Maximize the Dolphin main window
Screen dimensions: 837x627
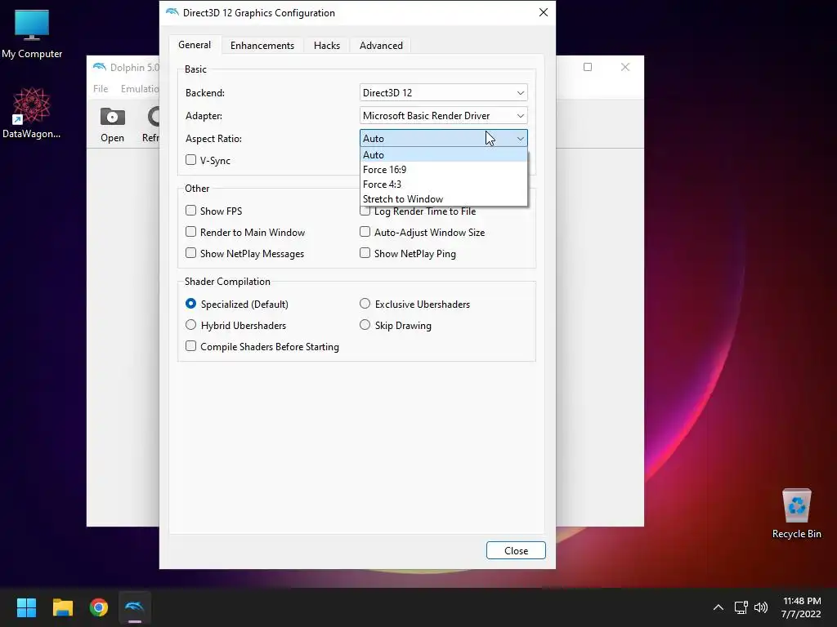pyautogui.click(x=588, y=67)
